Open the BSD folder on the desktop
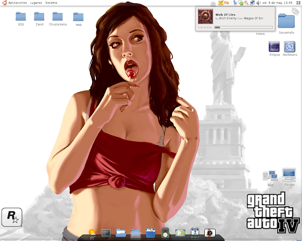The height and width of the screenshot is (241, 302). tap(21, 17)
